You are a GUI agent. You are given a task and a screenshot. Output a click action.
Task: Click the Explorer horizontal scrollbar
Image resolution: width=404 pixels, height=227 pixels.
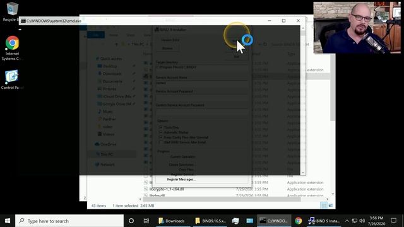coord(222,199)
